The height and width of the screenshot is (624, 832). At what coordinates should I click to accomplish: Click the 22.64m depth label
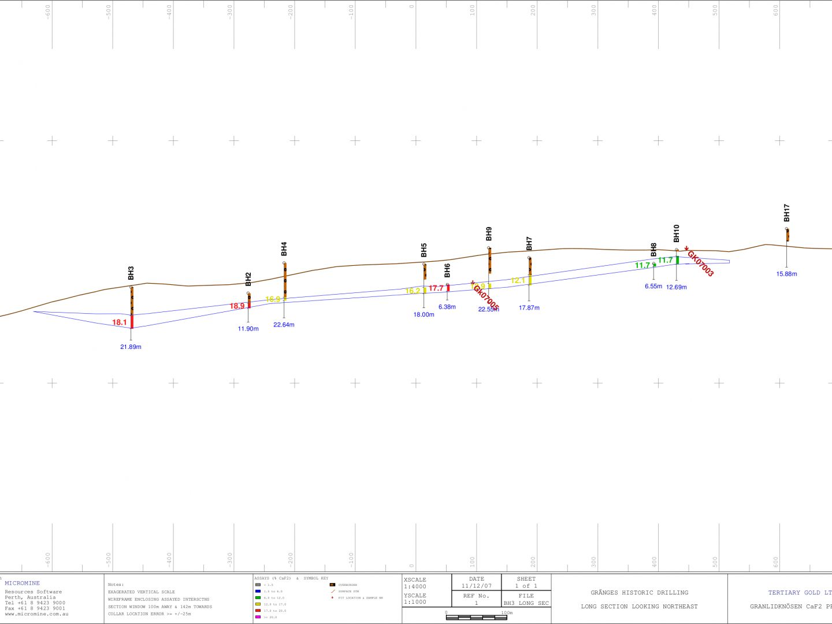pos(284,325)
